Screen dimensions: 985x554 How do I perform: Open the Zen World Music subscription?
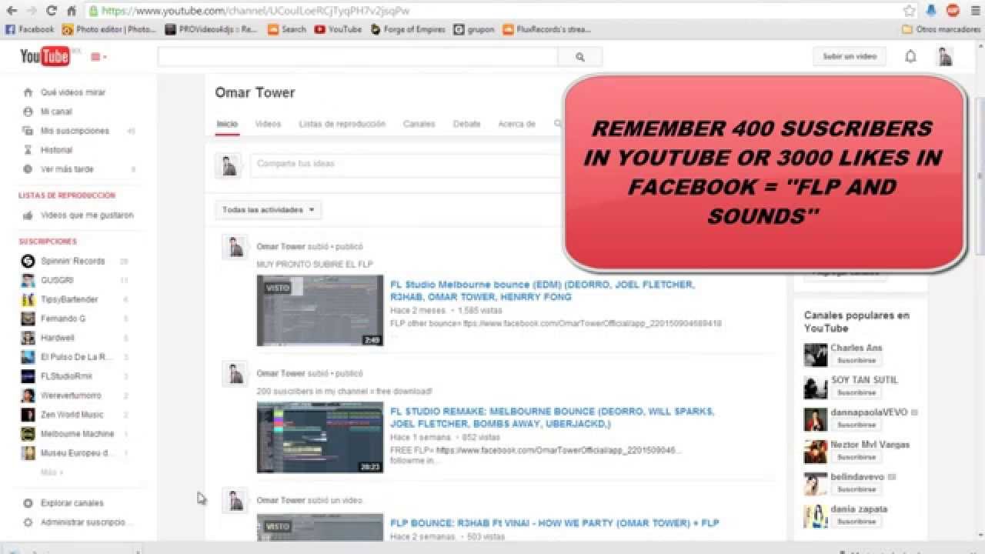point(72,415)
